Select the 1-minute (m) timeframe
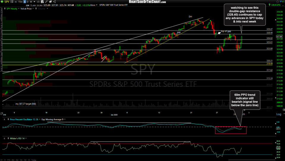The width and height of the screenshot is (285, 161). tap(16, 2)
